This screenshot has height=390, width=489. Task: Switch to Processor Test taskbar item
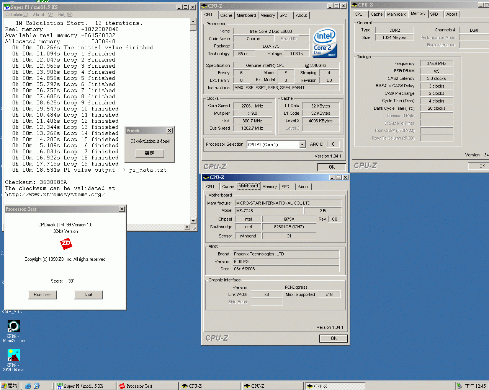pyautogui.click(x=148, y=386)
